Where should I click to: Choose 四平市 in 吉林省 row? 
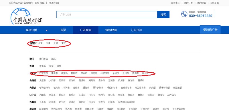click(x=62, y=102)
